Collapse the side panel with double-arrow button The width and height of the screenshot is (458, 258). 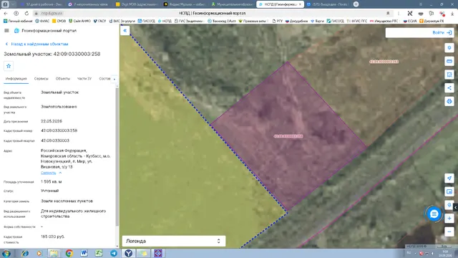pos(125,30)
